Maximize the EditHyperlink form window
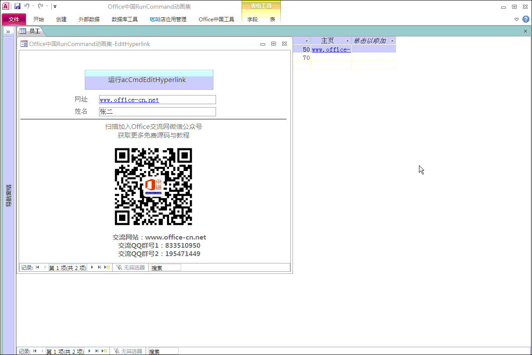This screenshot has height=355, width=532. [x=273, y=44]
